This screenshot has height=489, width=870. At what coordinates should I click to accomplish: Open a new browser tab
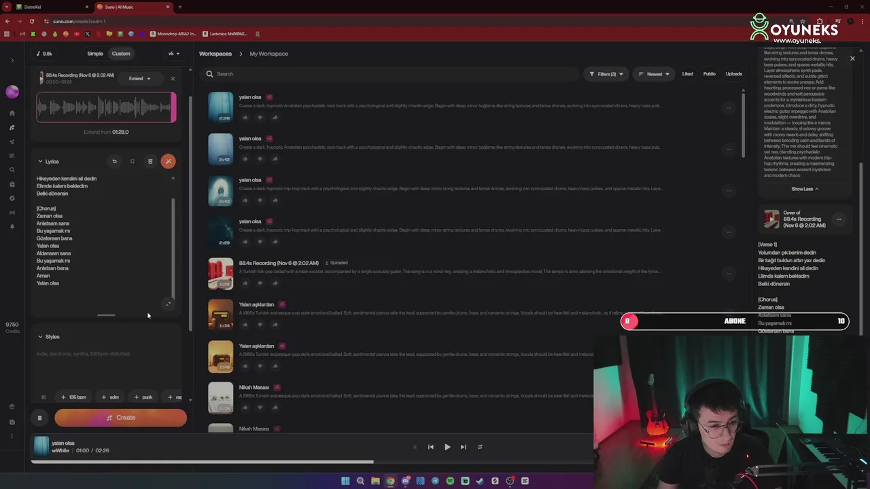[180, 7]
